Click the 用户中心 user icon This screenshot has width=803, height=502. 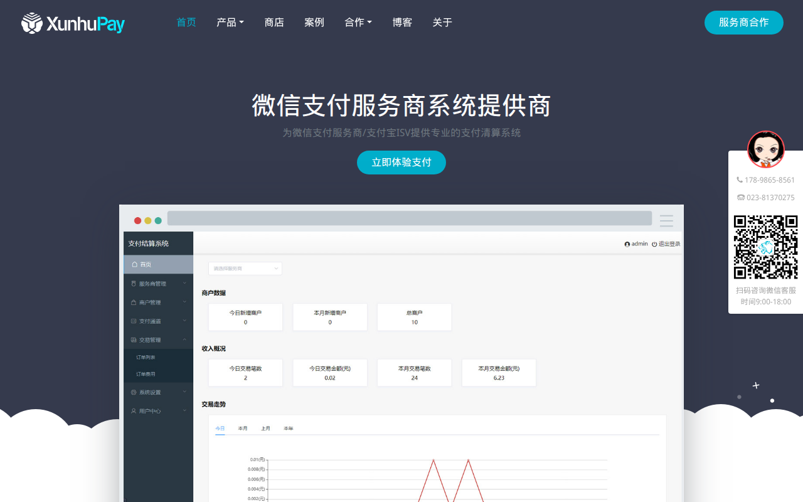point(134,412)
